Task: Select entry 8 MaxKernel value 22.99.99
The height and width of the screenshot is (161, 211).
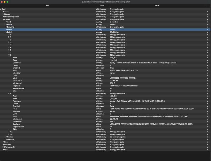Action: (114, 81)
